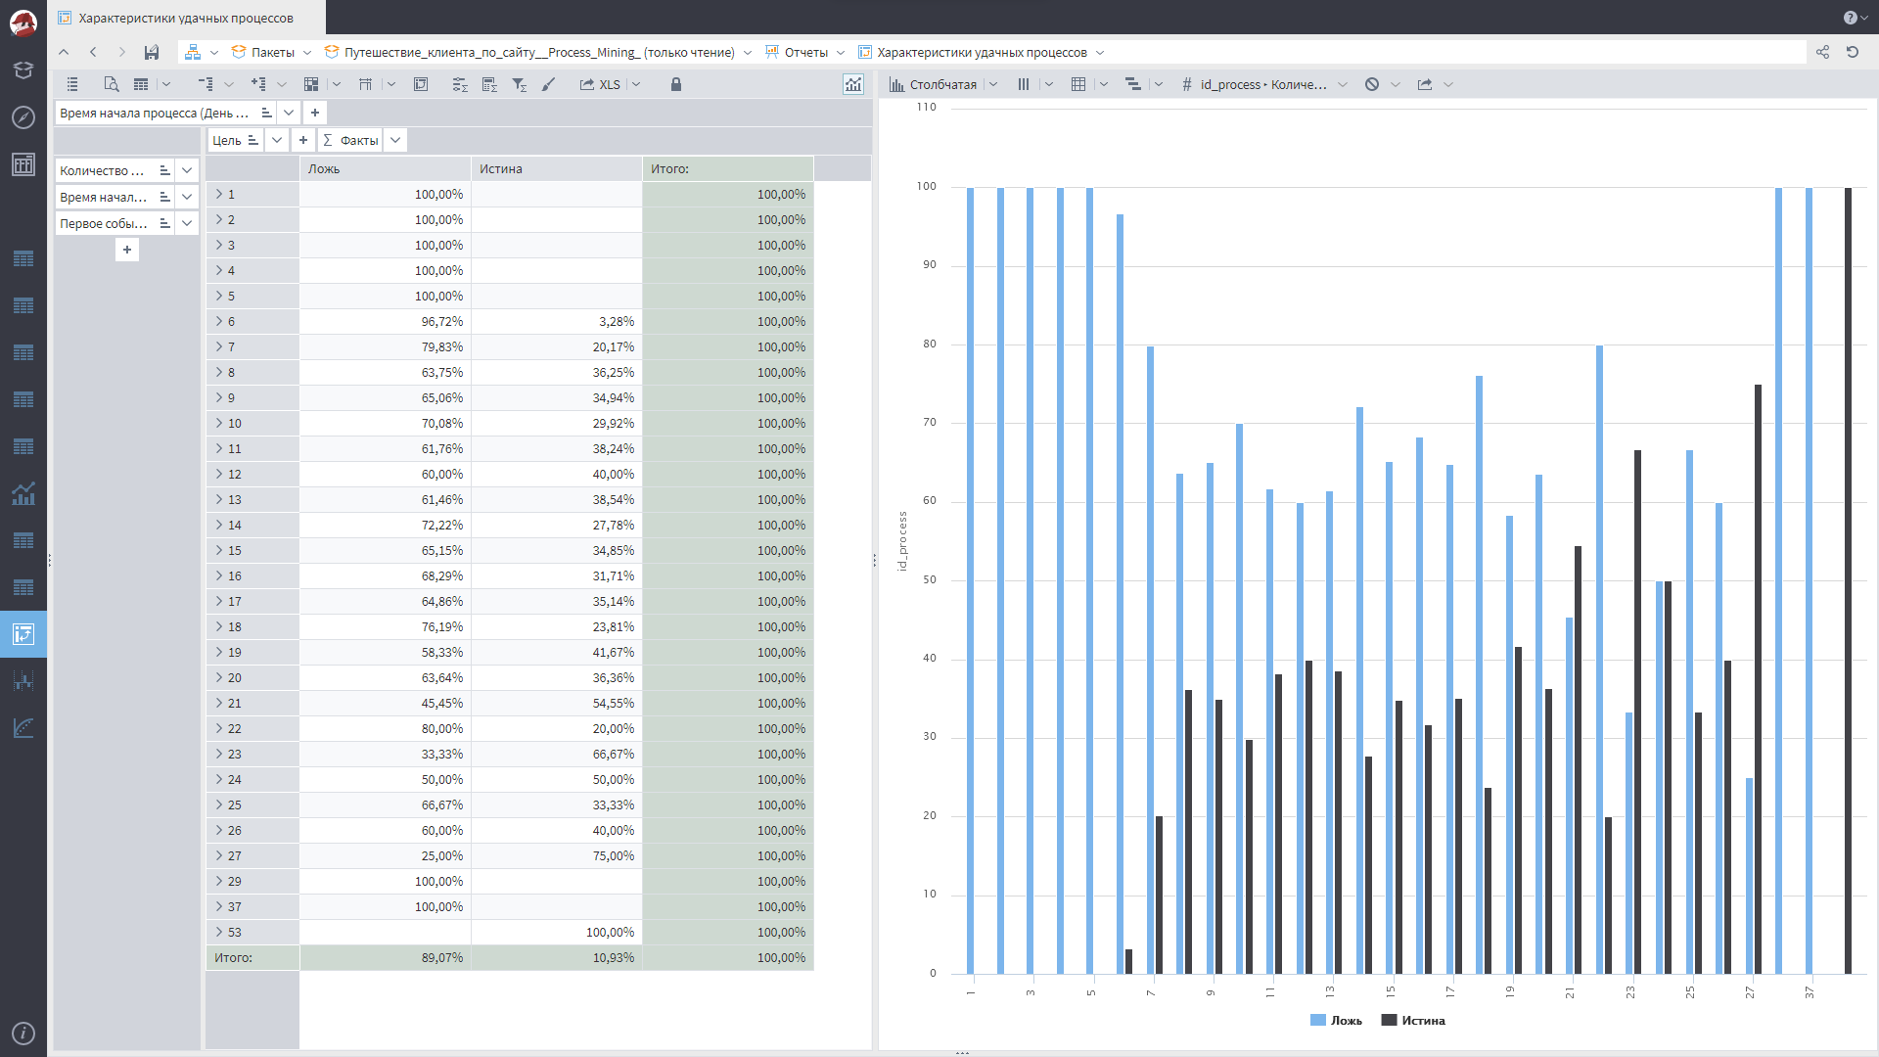Open the info icon at sidebar bottom
Screen dimensions: 1879x1057
click(23, 1034)
